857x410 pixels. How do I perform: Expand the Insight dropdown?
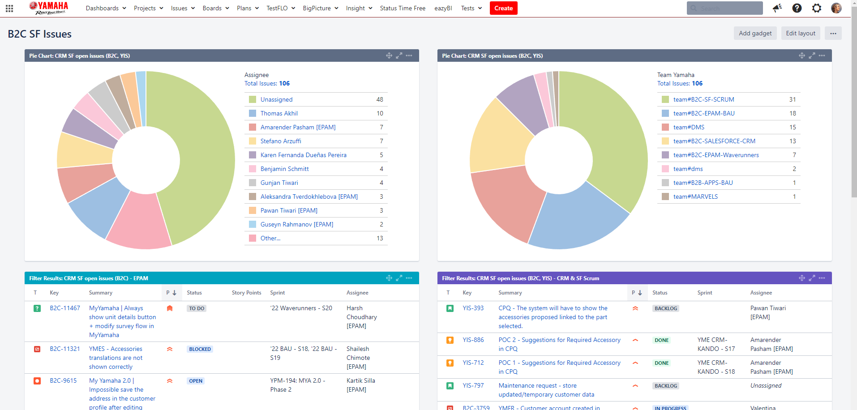(x=359, y=8)
